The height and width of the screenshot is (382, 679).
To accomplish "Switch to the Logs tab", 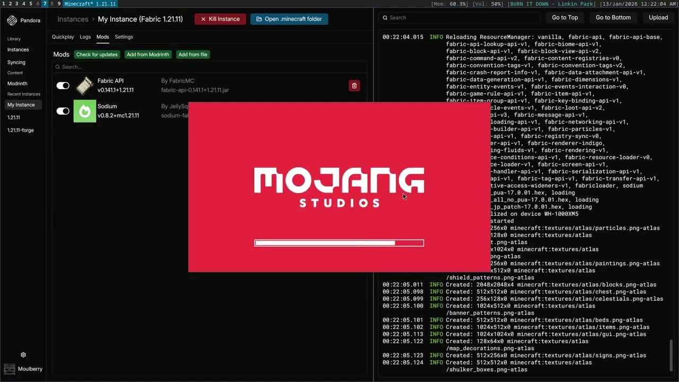I will (85, 37).
